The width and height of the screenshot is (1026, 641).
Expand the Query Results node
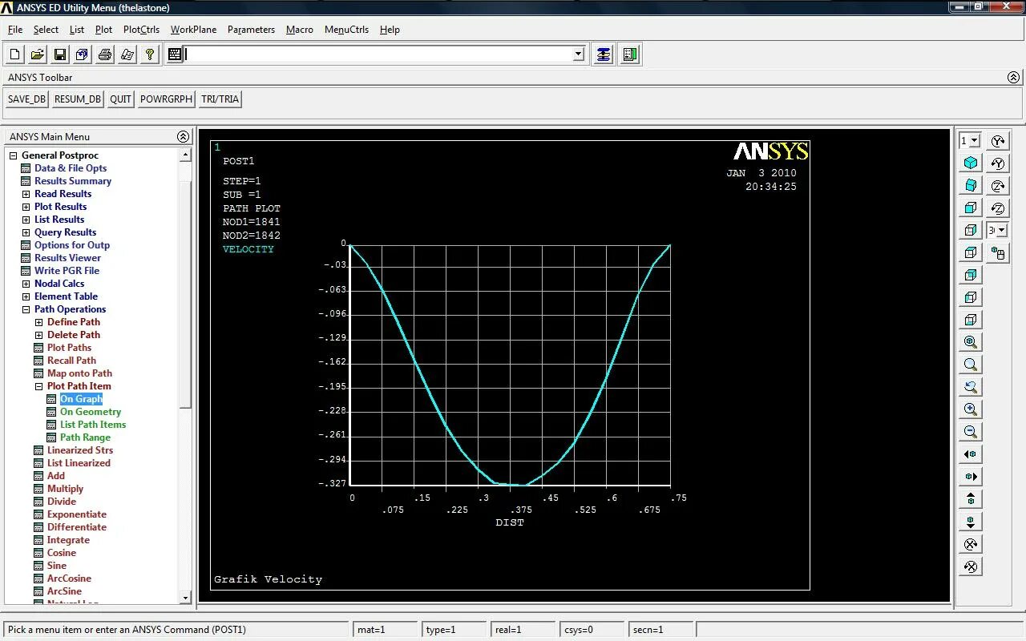(x=26, y=232)
